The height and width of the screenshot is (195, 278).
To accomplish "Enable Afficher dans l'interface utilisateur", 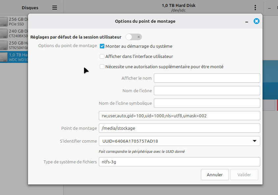I will (102, 57).
